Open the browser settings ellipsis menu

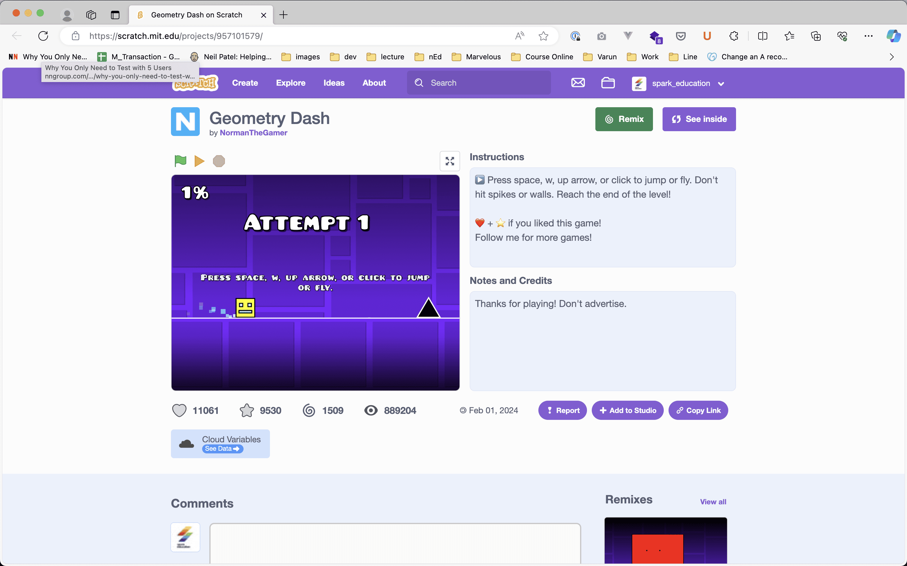point(868,36)
